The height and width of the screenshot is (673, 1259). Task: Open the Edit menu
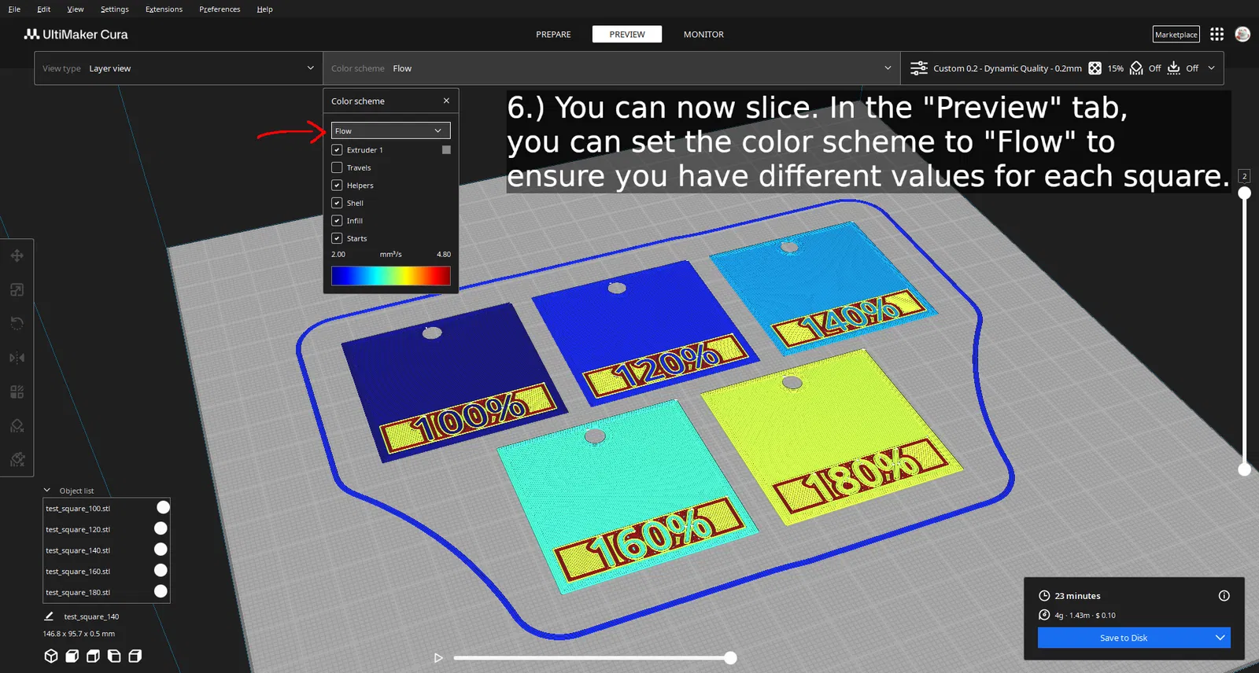43,9
